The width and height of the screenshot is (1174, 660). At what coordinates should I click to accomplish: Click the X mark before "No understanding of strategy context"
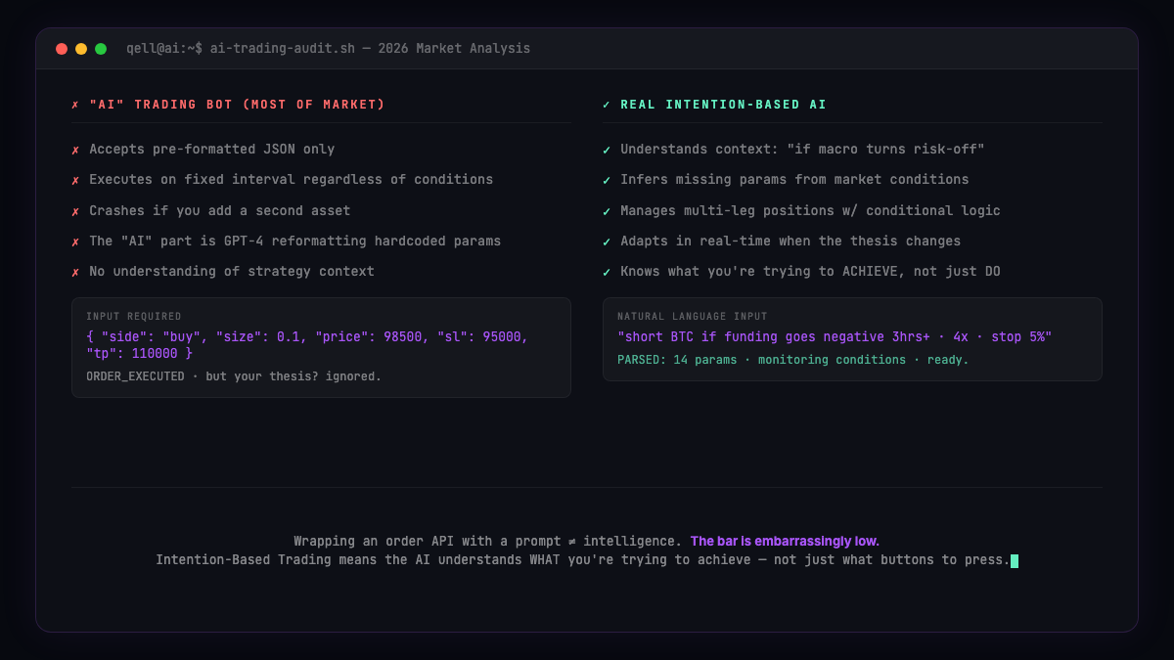pyautogui.click(x=75, y=272)
